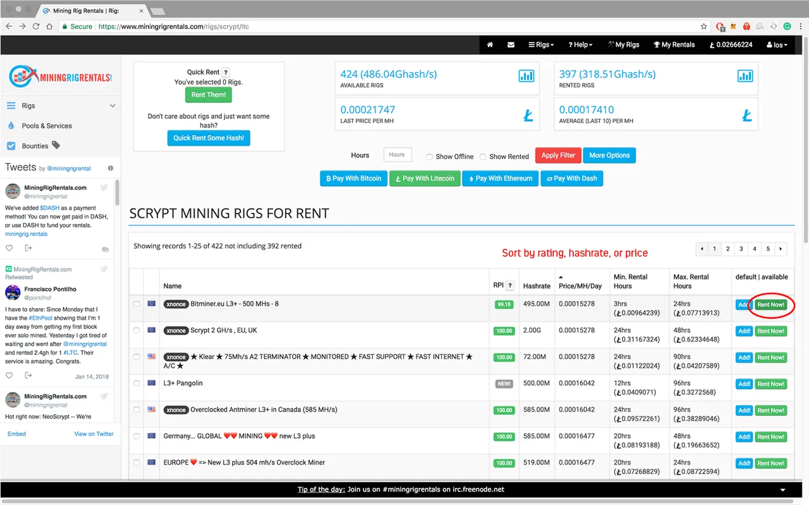Click the RPI column help question mark
The height and width of the screenshot is (505, 809).
click(x=510, y=285)
